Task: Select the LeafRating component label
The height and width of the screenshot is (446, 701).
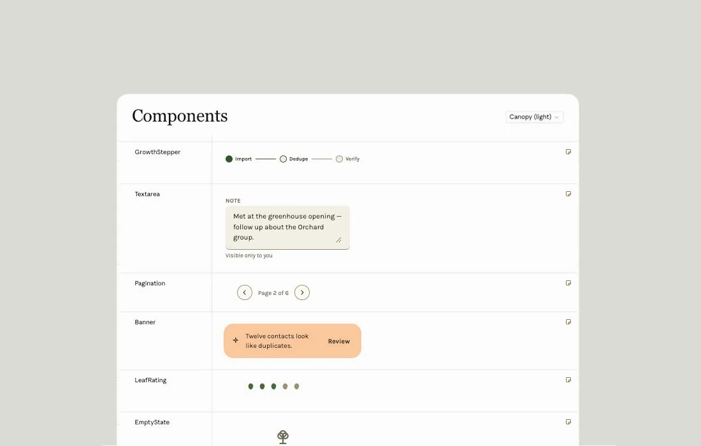Action: coord(150,380)
